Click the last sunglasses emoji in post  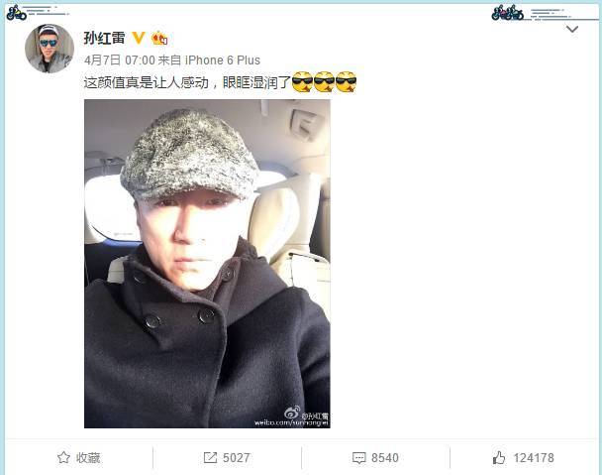tap(346, 81)
